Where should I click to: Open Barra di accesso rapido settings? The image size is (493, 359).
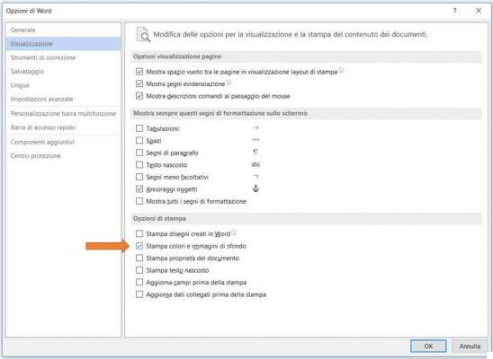pyautogui.click(x=63, y=127)
